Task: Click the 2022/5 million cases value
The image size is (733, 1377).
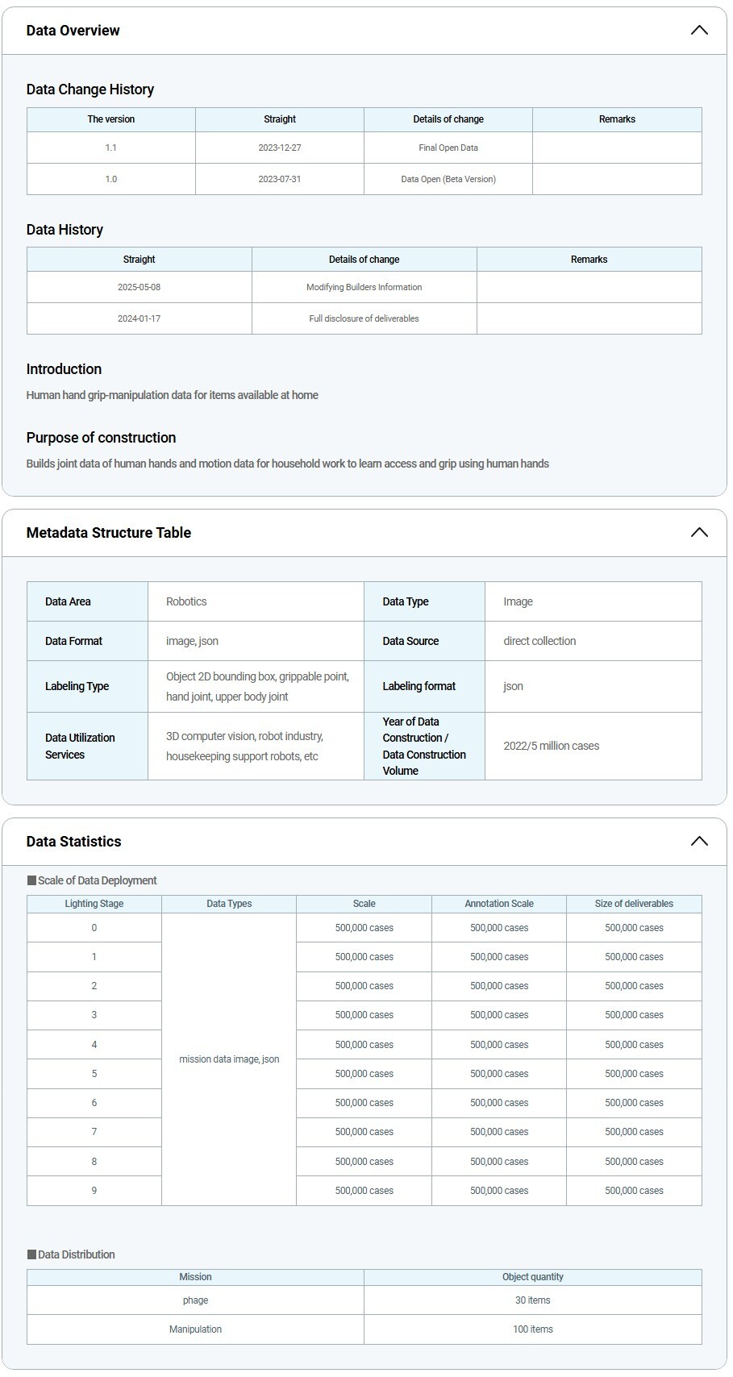Action: coord(551,747)
